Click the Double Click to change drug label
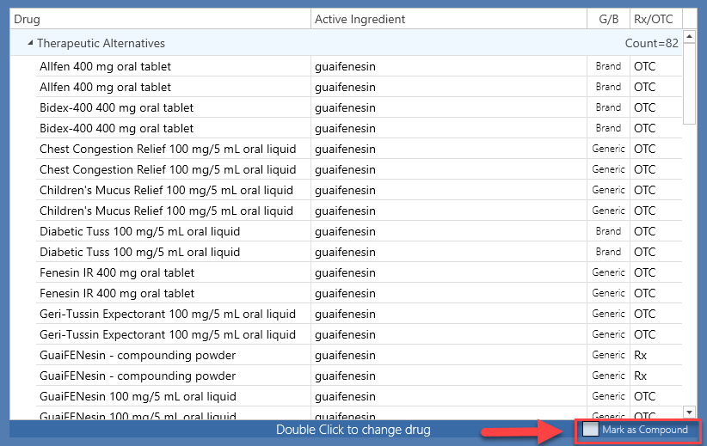Screen dimensions: 707x446 click(x=353, y=430)
